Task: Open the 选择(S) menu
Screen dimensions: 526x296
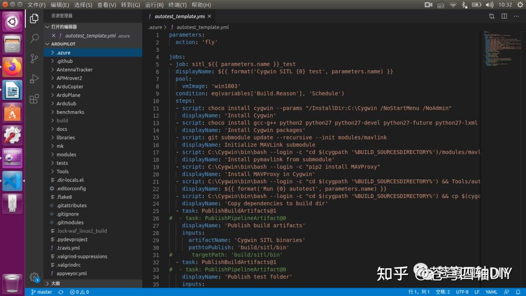Action: 83,5
